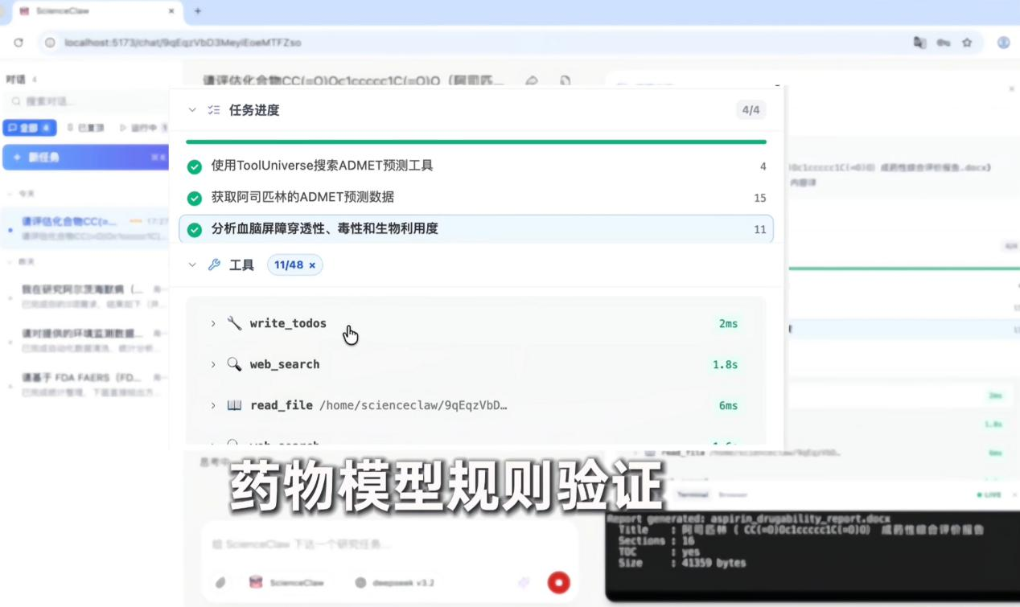Open a new browser tab with plus icon
Viewport: 1020px width, 607px height.
coord(198,11)
